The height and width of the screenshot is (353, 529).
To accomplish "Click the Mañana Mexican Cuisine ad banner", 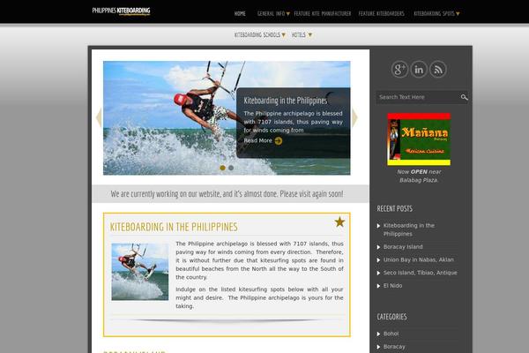I will (x=419, y=139).
